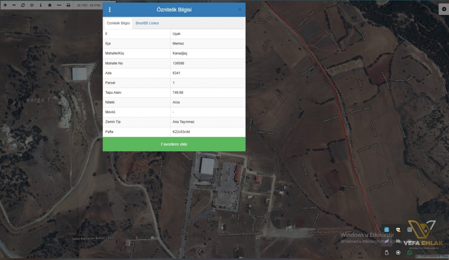Viewport: 449px width, 260px height.
Task: Print the map using the printer icon
Action: pos(68,5)
